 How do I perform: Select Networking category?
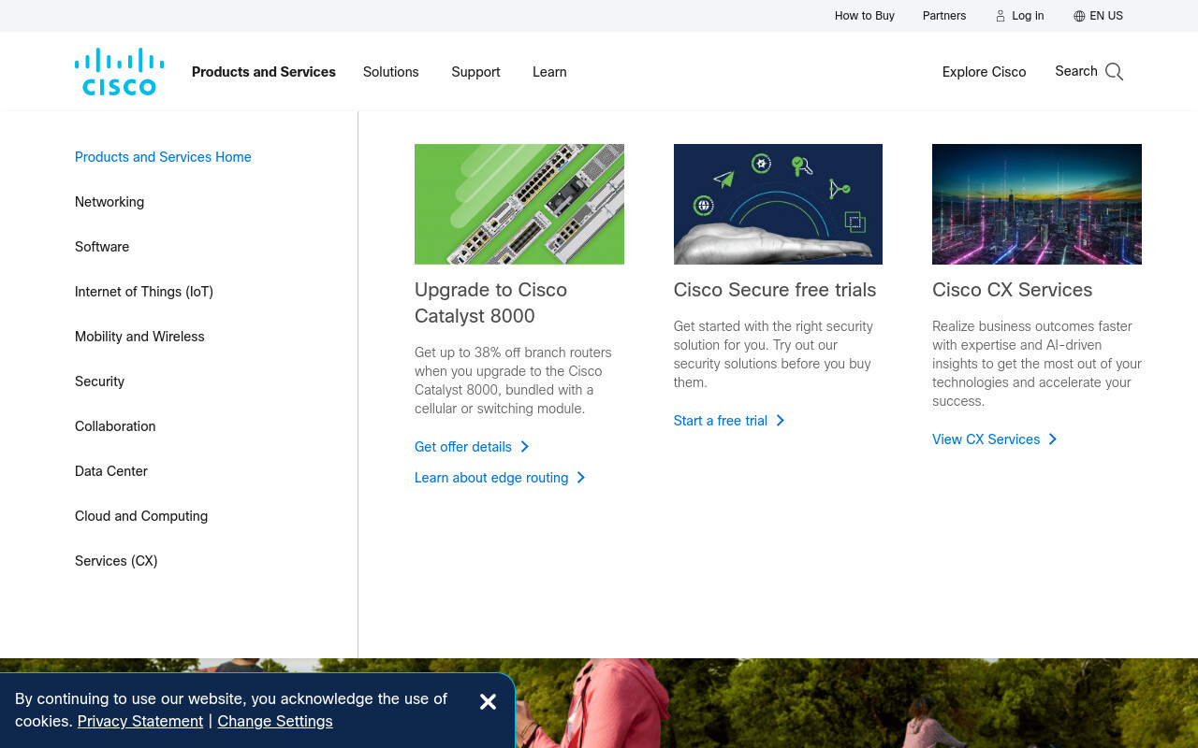tap(110, 202)
